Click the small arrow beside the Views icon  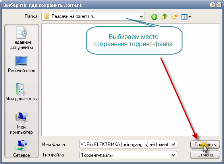[x=189, y=17]
